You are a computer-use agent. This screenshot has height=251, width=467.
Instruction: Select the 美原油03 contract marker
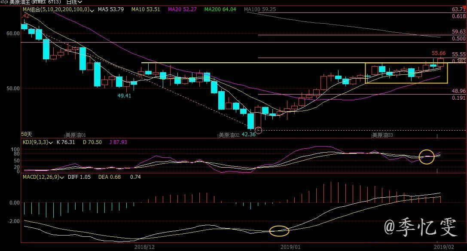382,135
